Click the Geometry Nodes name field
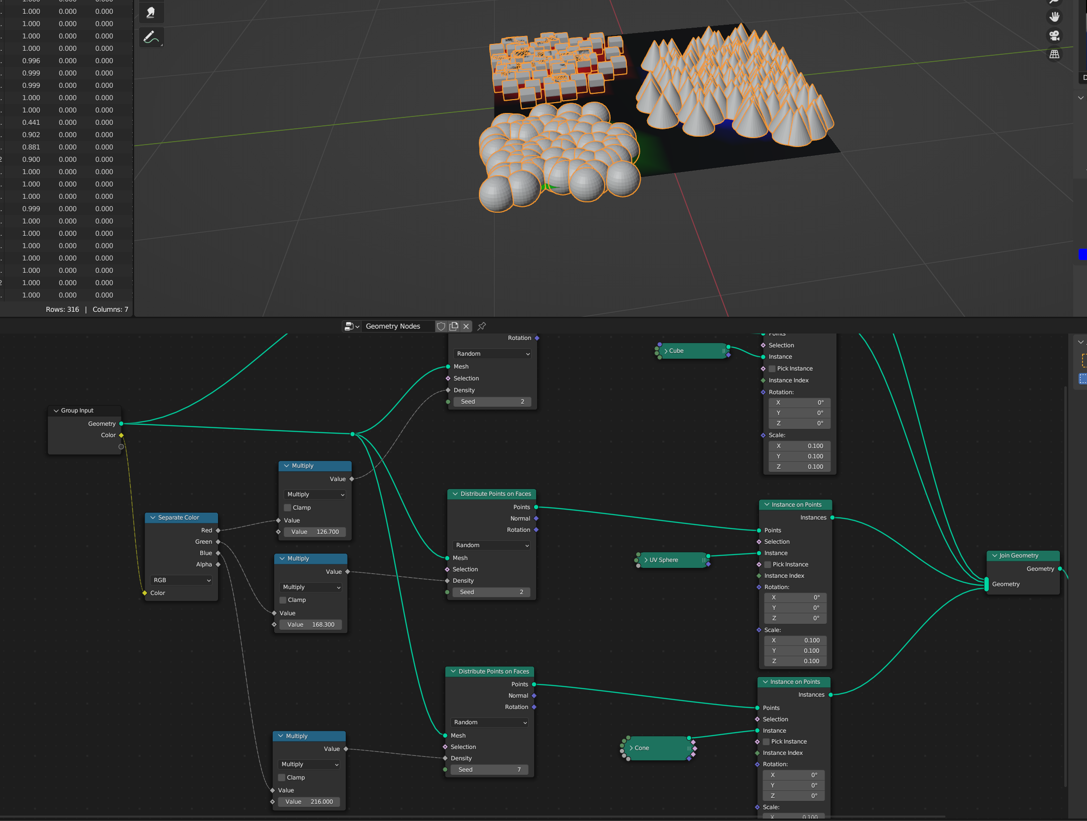This screenshot has width=1087, height=821. pyautogui.click(x=398, y=326)
